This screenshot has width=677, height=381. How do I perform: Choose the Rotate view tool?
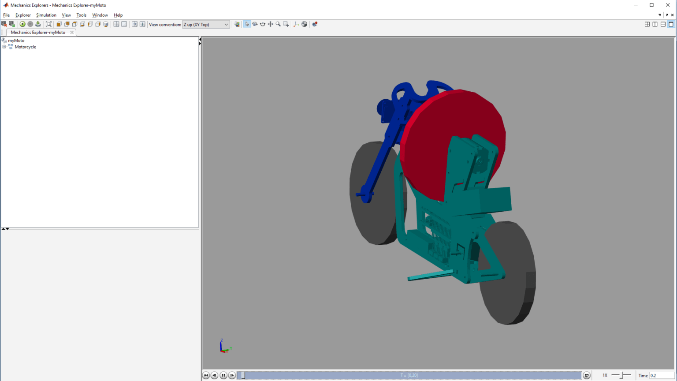(255, 24)
